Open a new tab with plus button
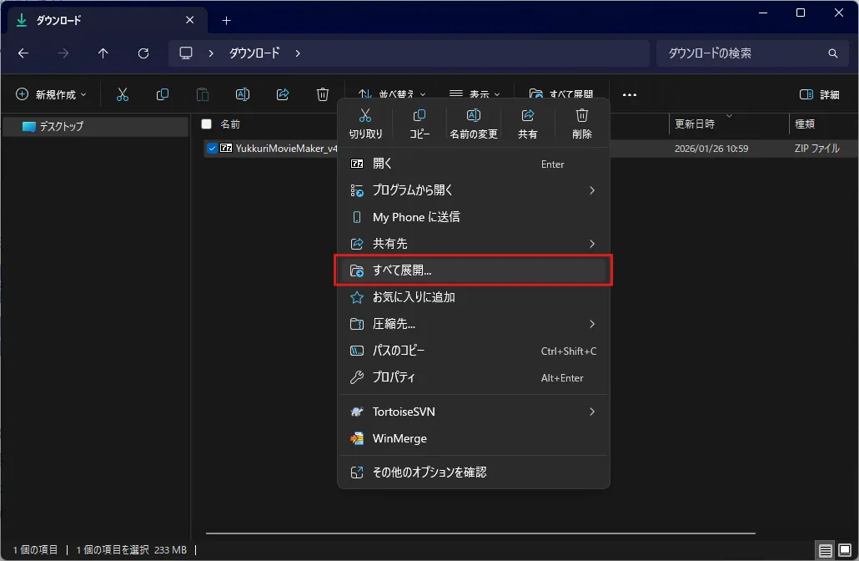Viewport: 859px width, 561px height. pyautogui.click(x=226, y=21)
